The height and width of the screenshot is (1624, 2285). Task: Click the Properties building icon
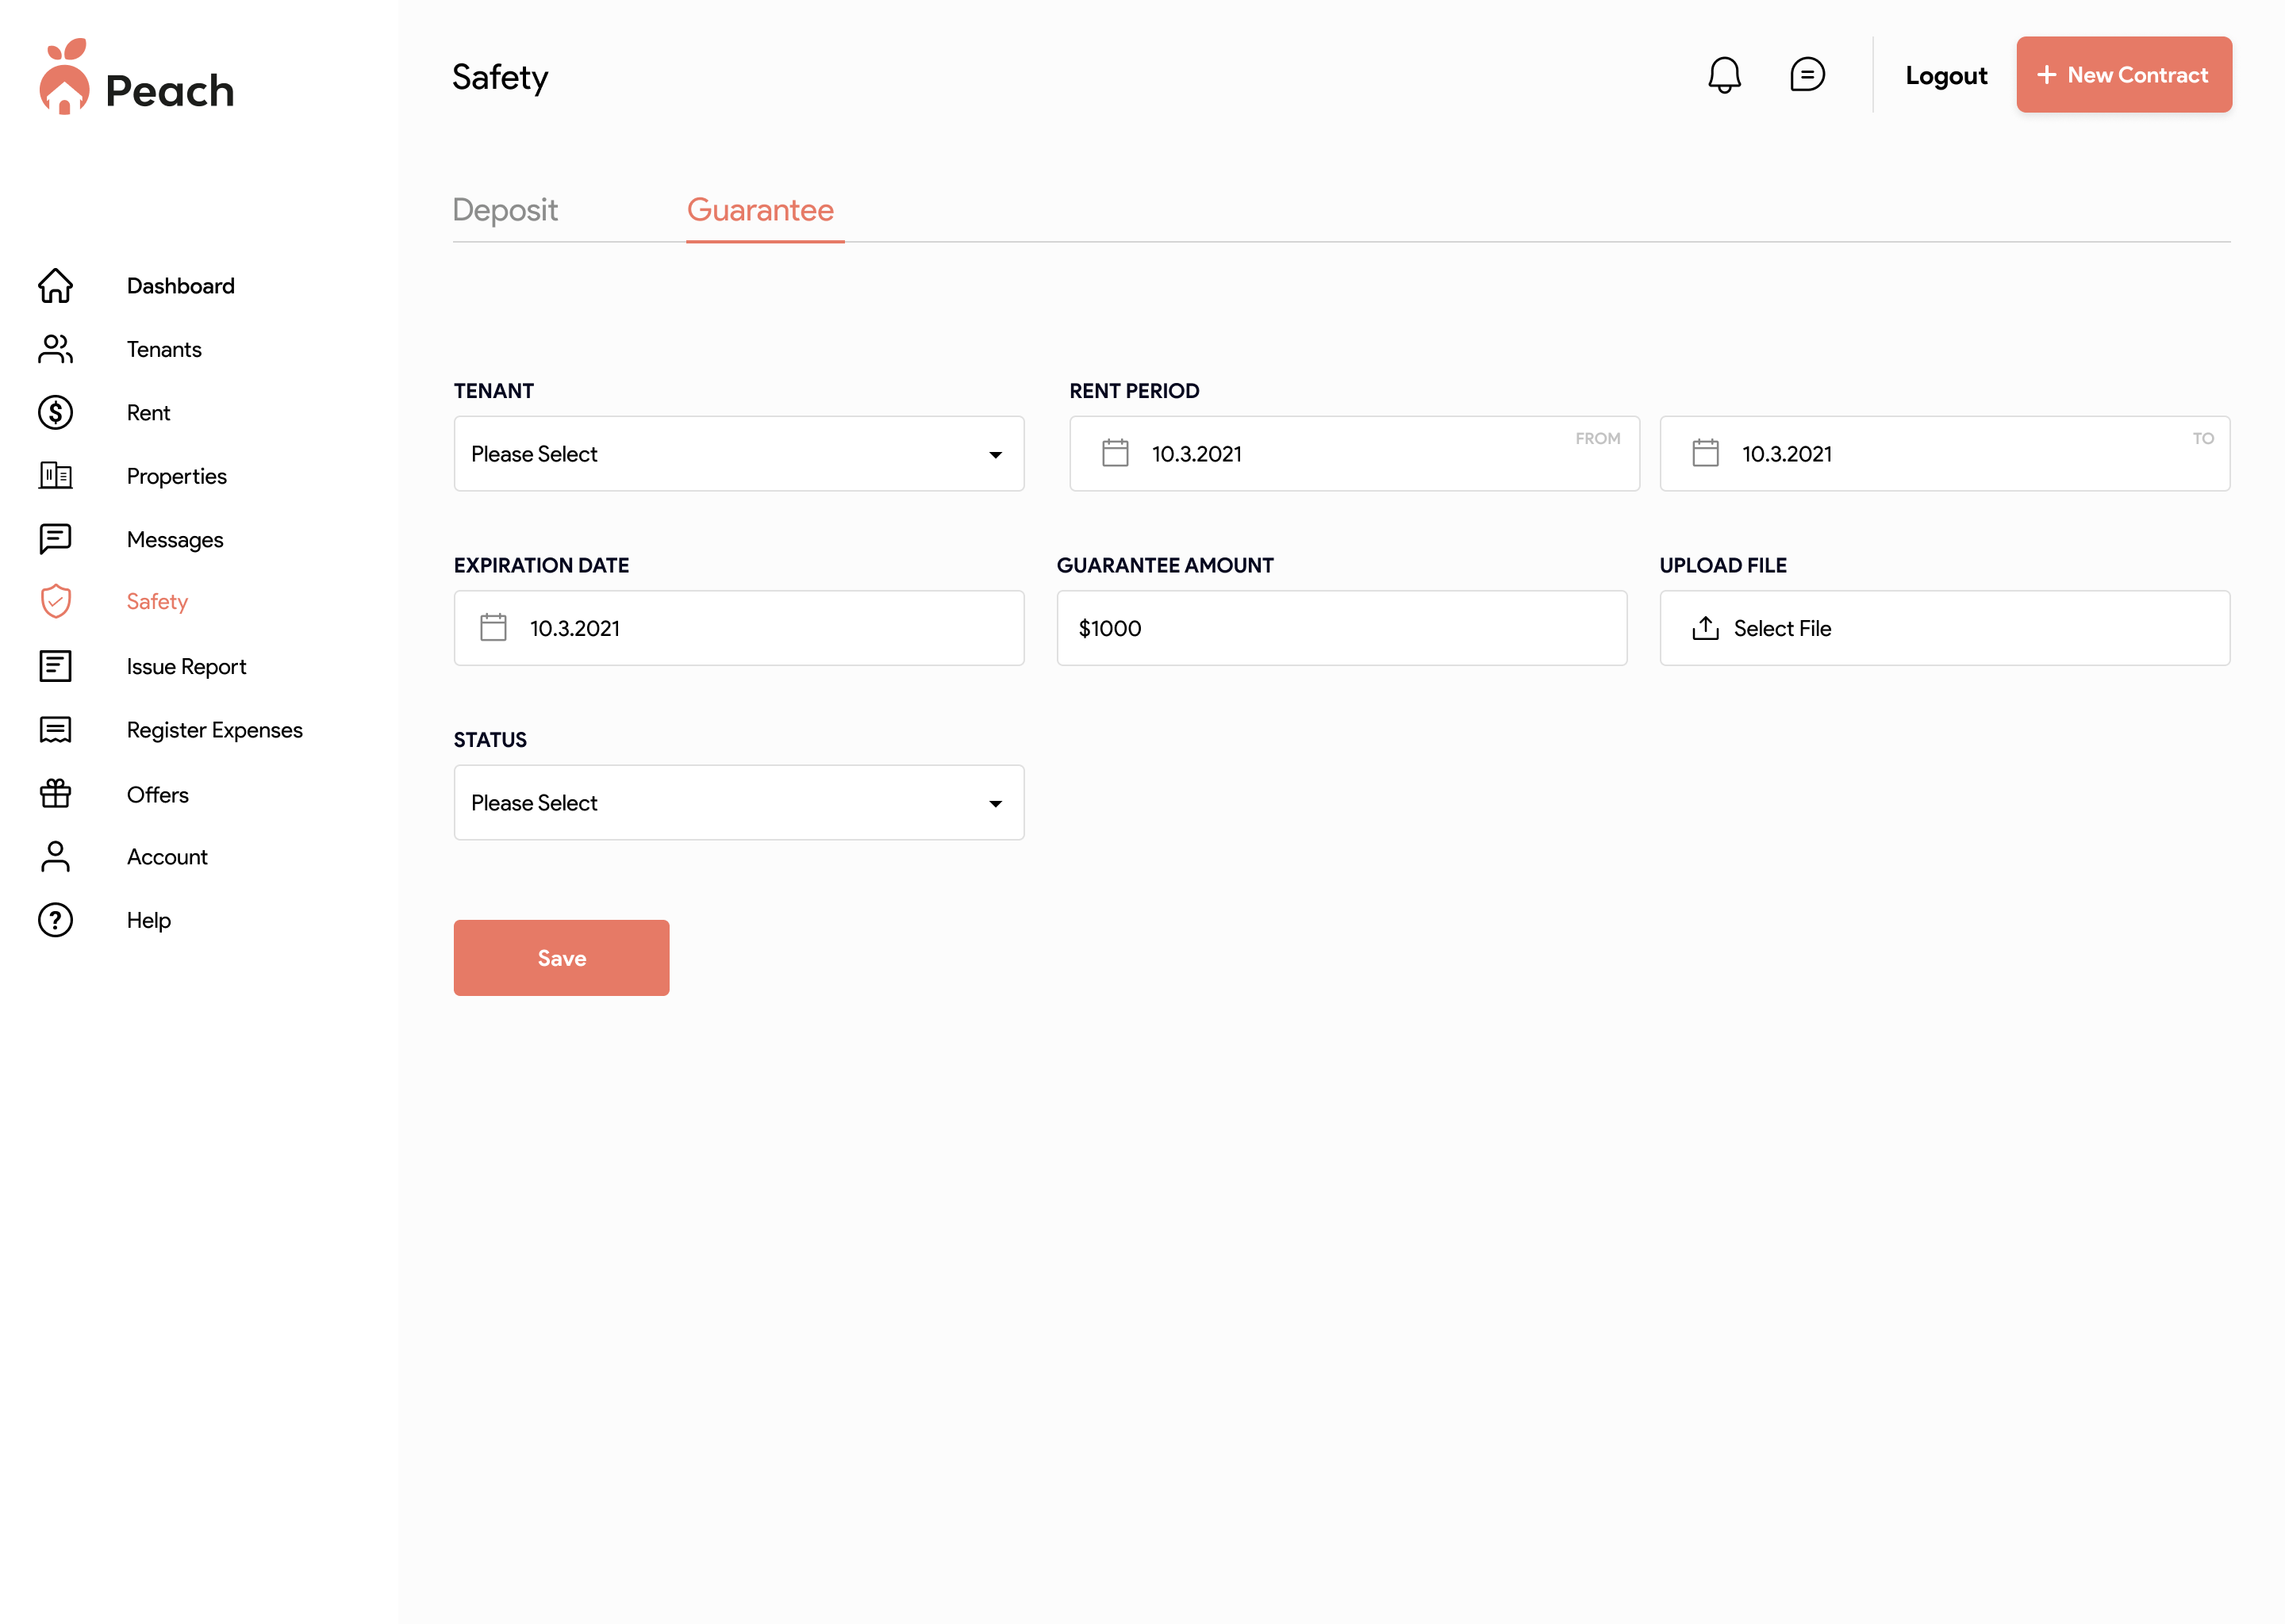point(55,476)
